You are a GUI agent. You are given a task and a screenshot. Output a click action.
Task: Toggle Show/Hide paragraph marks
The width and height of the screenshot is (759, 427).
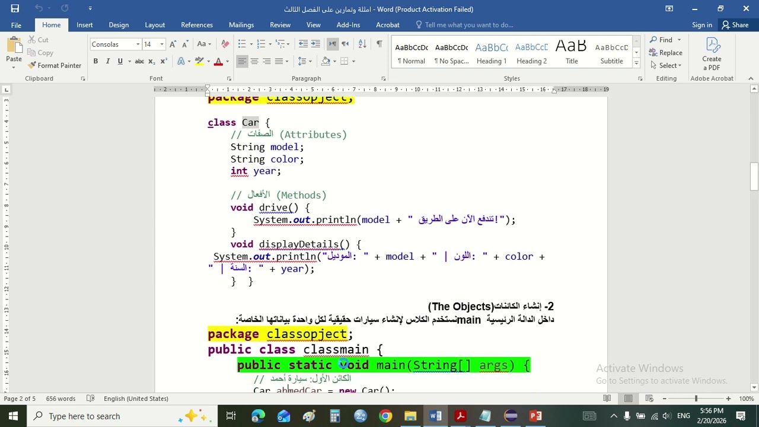point(379,44)
